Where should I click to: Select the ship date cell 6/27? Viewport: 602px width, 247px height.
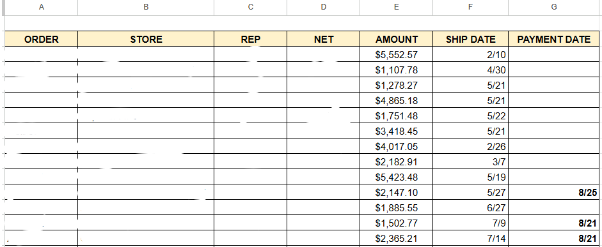471,207
